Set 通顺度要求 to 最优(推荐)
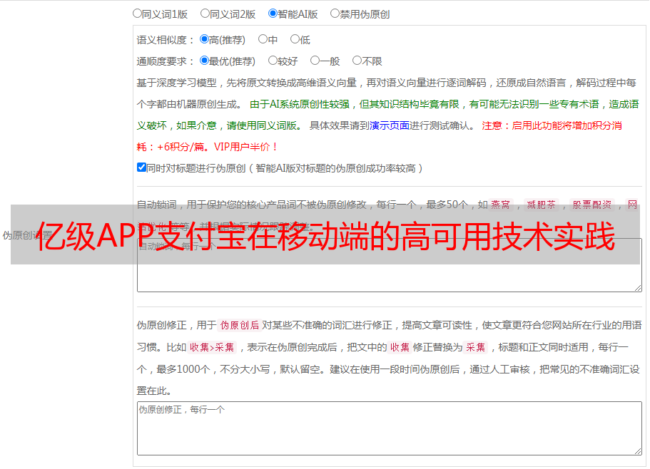This screenshot has height=469, width=650. click(204, 61)
